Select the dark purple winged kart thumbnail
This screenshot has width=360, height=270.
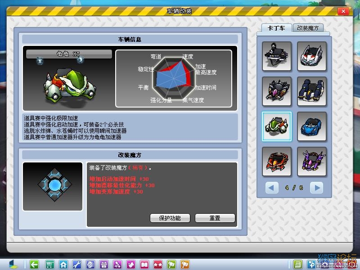tap(277, 91)
